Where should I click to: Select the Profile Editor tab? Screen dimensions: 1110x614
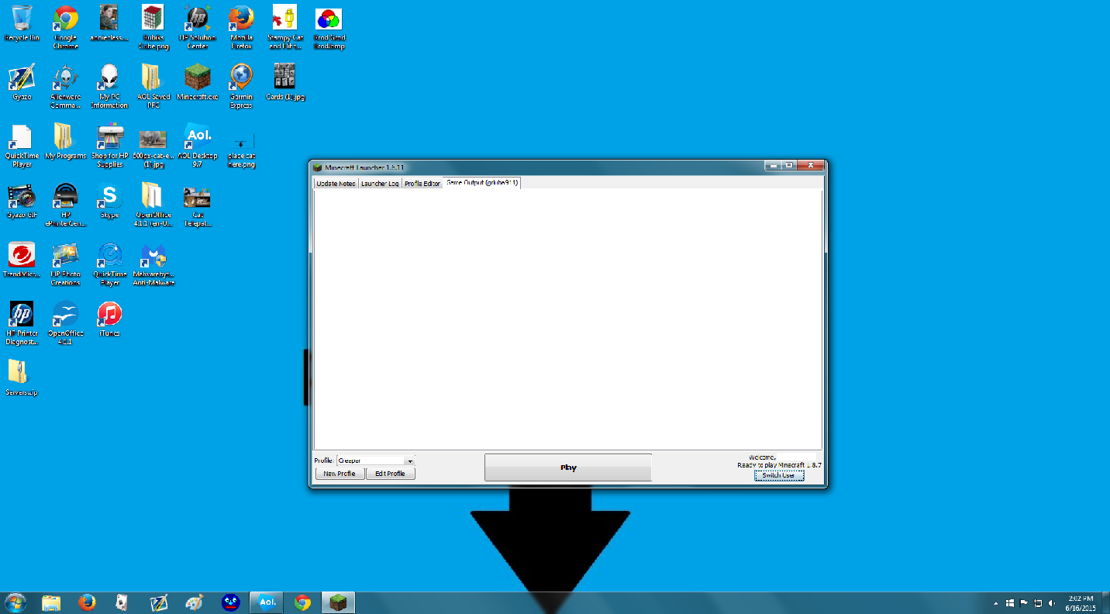tap(422, 184)
